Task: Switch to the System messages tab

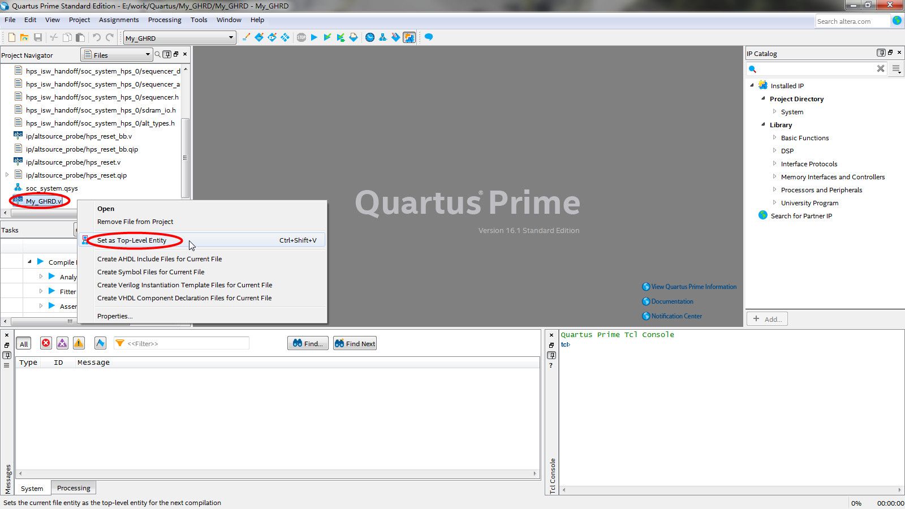Action: click(x=32, y=488)
